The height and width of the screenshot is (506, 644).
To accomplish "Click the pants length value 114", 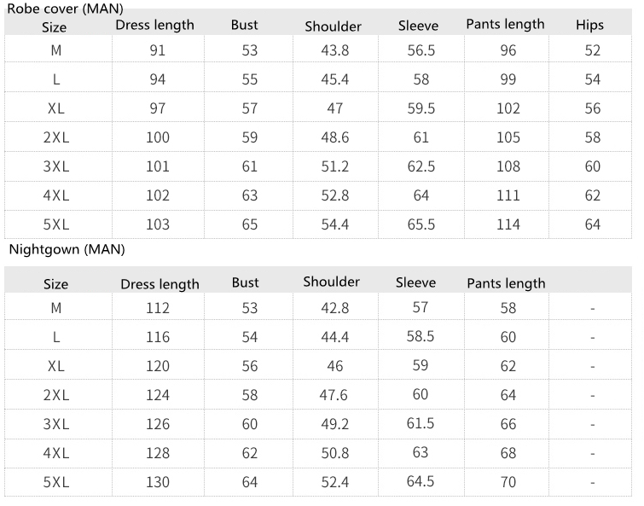I will point(508,224).
